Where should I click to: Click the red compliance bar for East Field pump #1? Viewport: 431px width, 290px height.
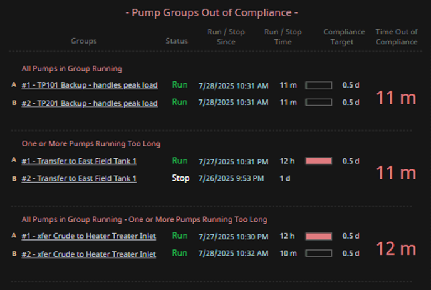click(318, 161)
